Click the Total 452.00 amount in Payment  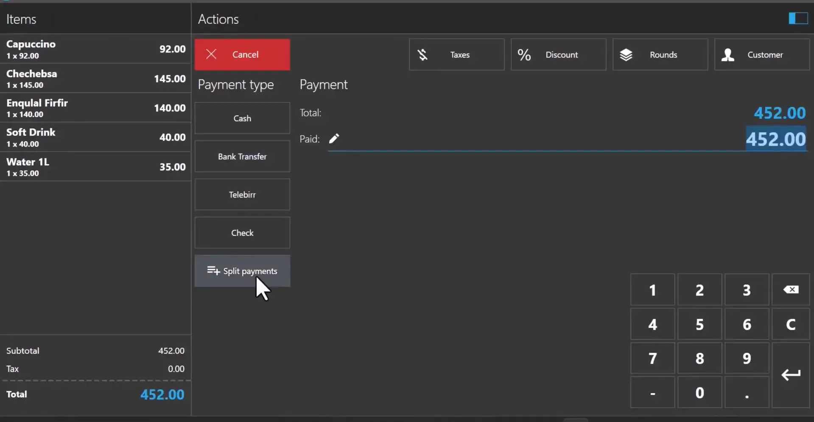point(780,113)
